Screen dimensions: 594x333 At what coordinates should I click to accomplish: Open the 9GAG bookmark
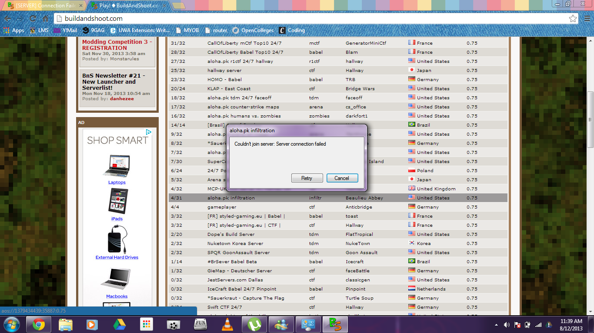(x=92, y=30)
